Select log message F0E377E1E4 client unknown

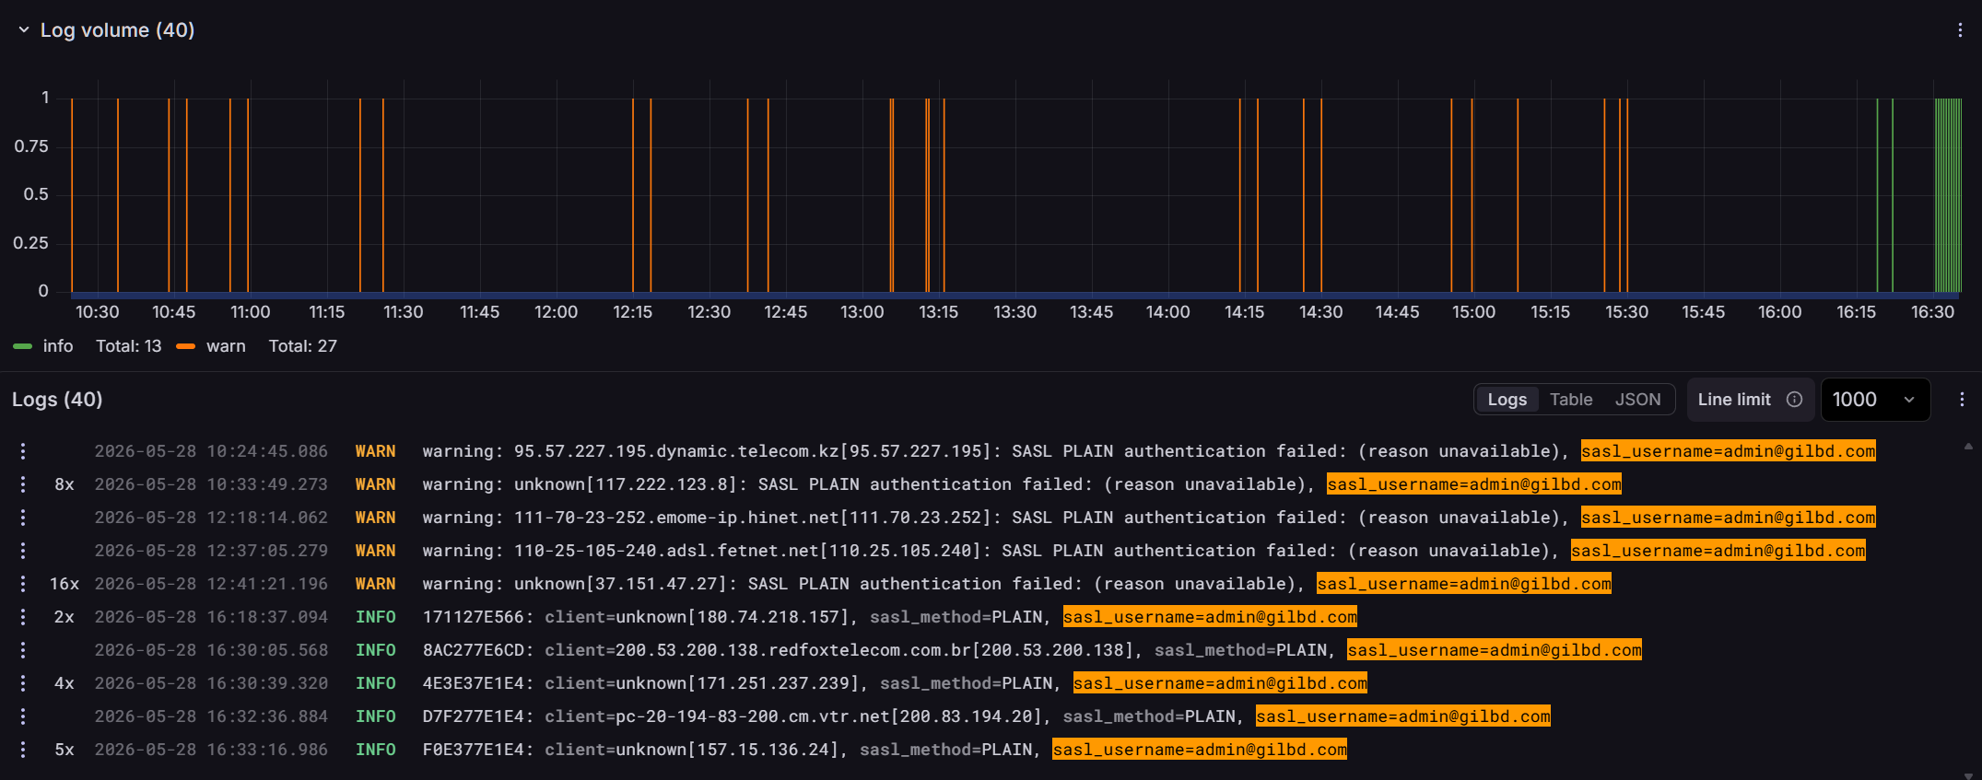click(885, 750)
